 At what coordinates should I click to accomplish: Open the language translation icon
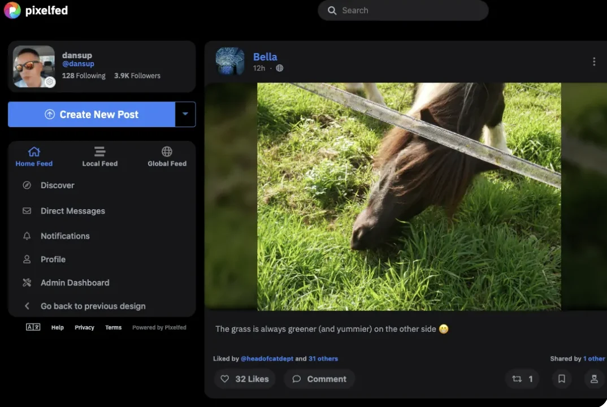33,327
